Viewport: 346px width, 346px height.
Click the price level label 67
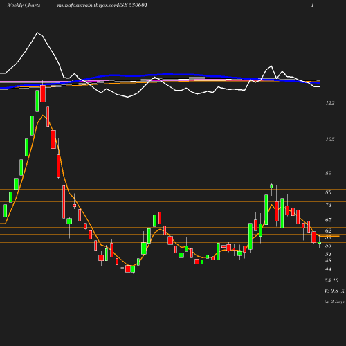(x=329, y=220)
